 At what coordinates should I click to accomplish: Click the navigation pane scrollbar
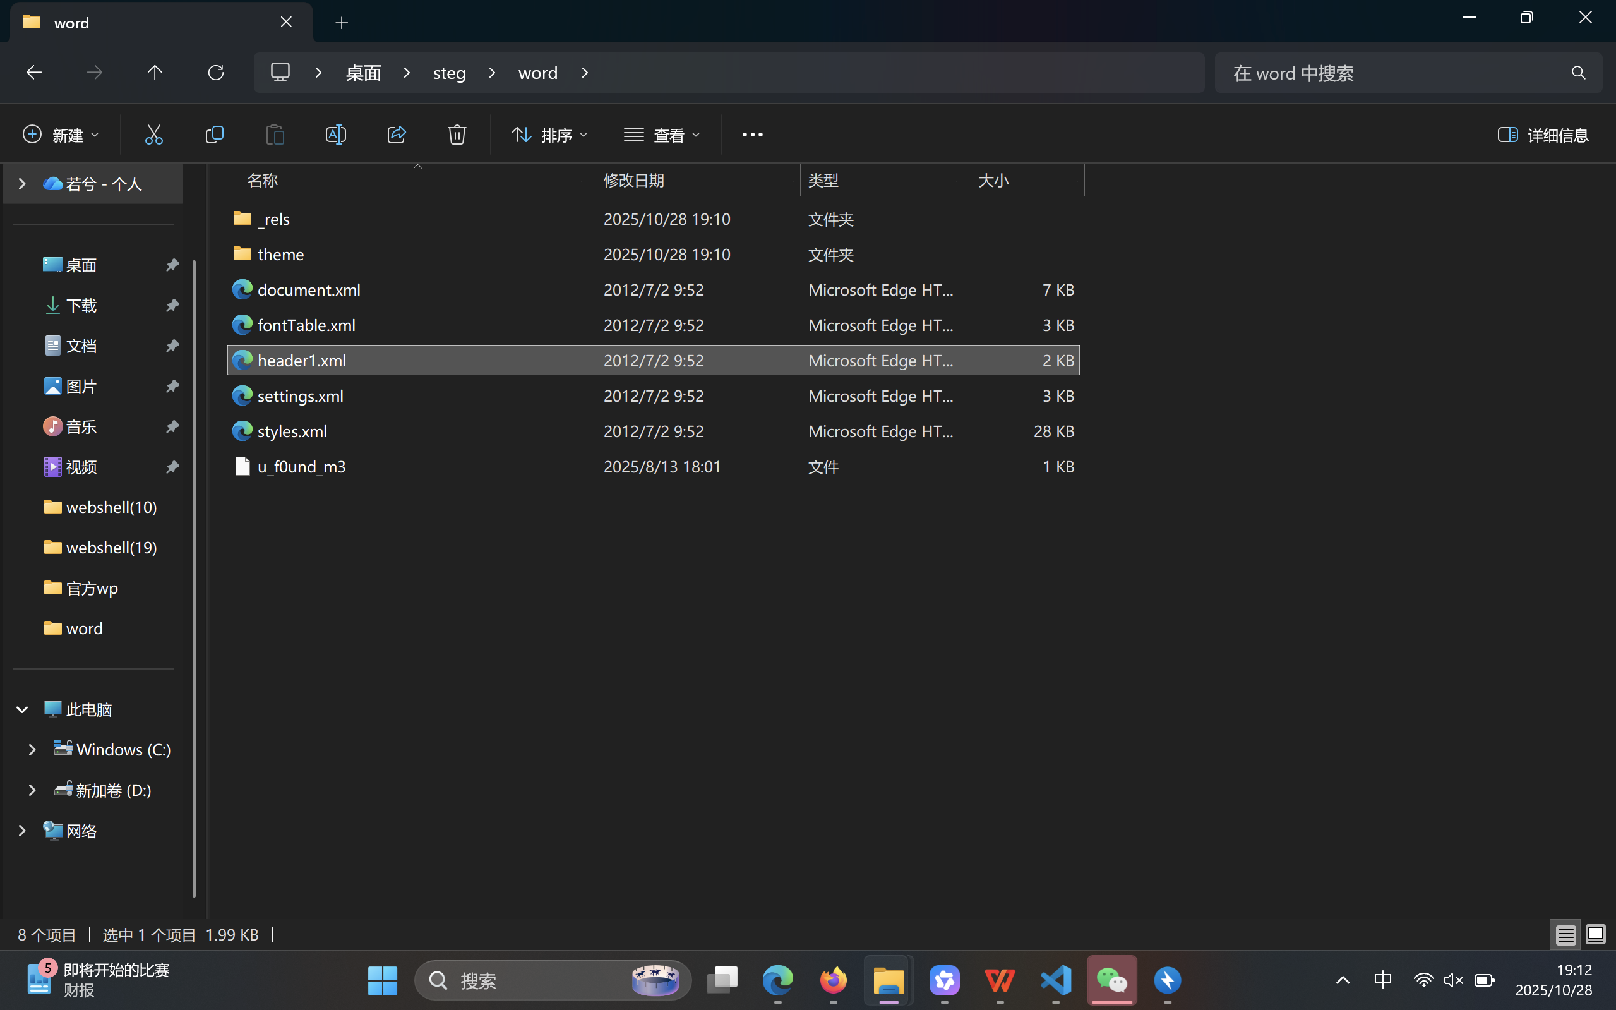pos(195,579)
